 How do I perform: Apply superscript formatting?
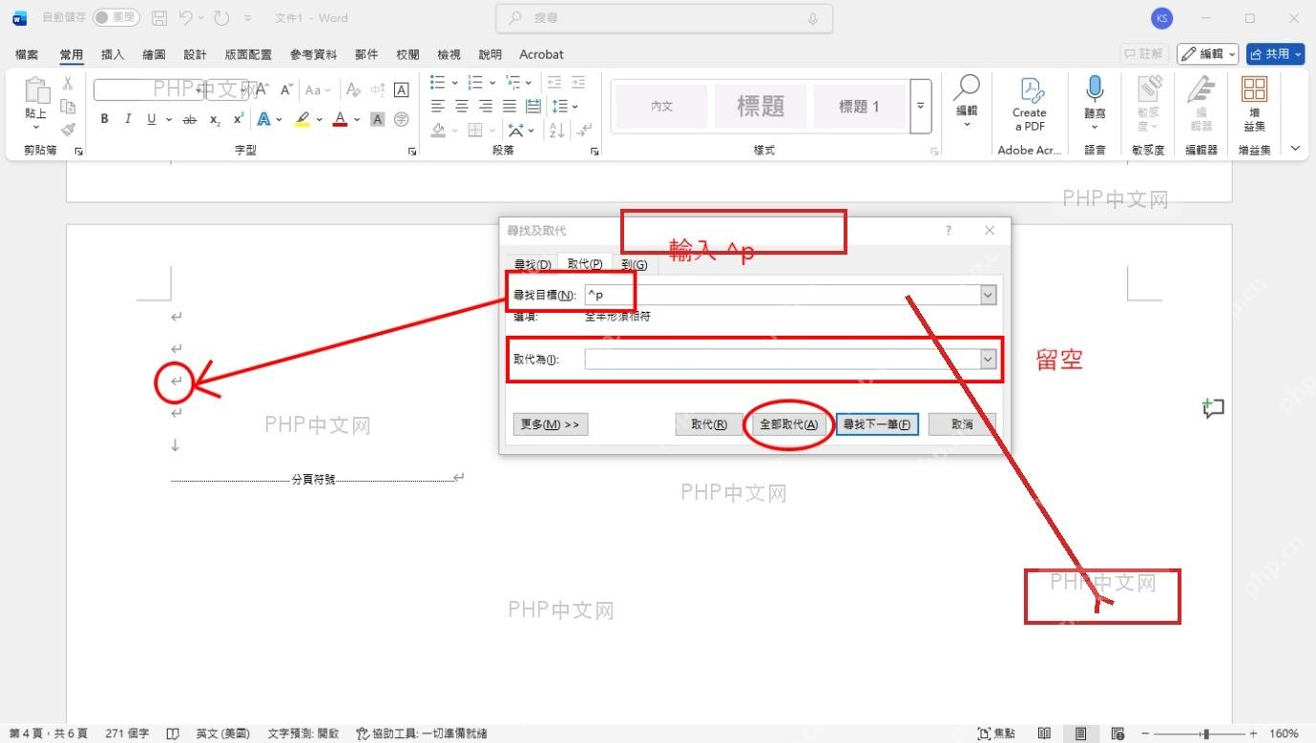point(239,119)
